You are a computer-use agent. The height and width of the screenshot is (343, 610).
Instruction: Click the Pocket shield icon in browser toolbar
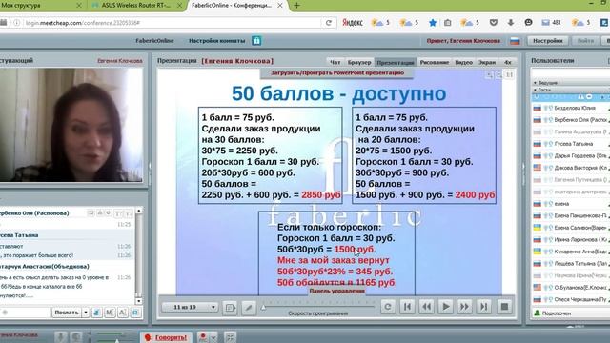click(x=494, y=23)
